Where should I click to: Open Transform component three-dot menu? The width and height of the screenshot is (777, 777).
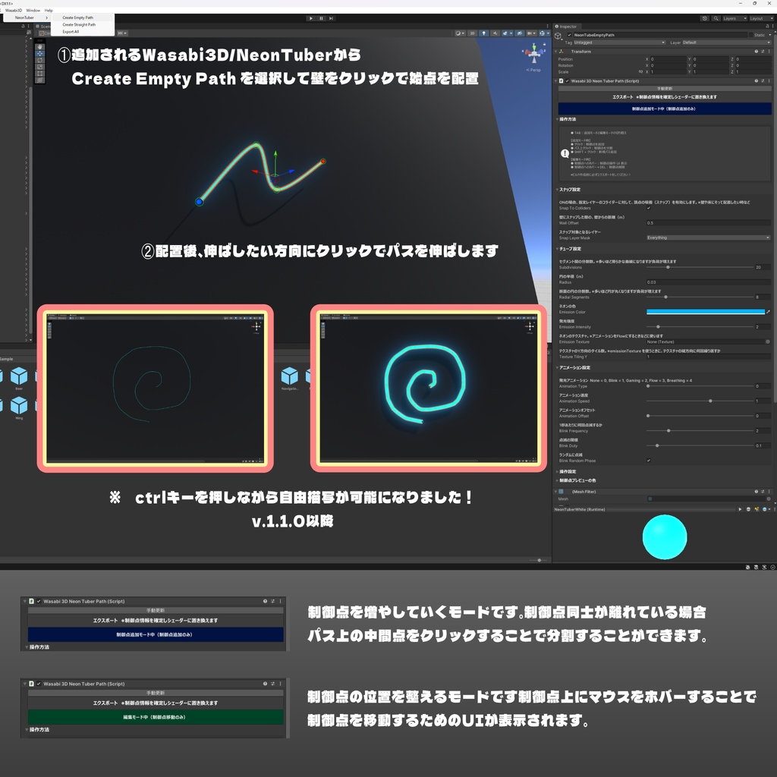[x=769, y=51]
